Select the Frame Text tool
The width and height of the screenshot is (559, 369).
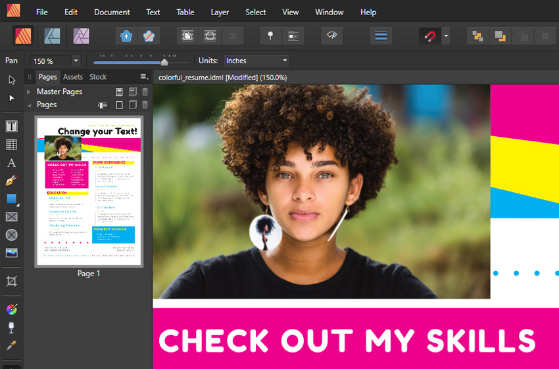11,126
